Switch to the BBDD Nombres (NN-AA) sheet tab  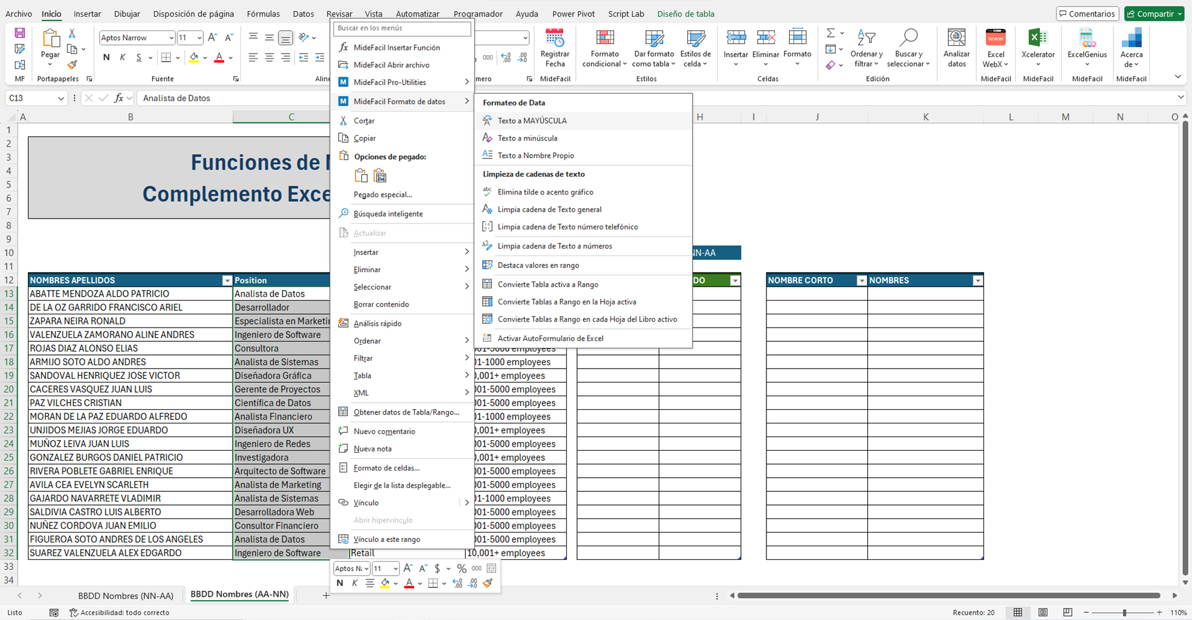pos(125,595)
